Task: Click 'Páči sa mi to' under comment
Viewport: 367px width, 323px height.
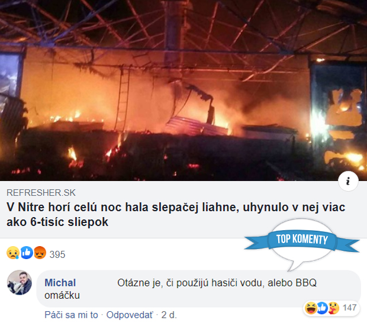Action: point(71,315)
